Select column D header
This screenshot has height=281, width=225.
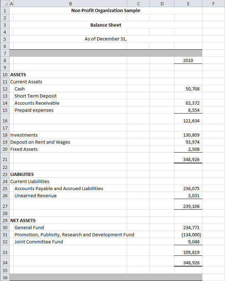[x=162, y=4]
